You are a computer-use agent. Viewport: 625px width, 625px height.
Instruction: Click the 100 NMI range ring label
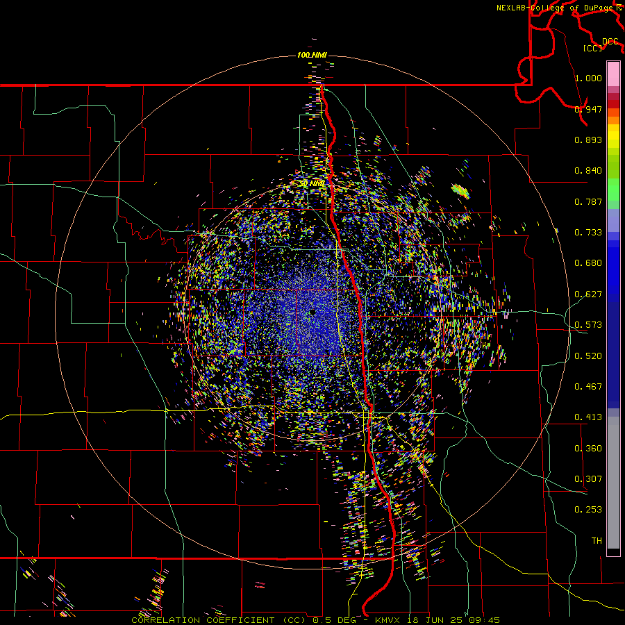click(312, 55)
